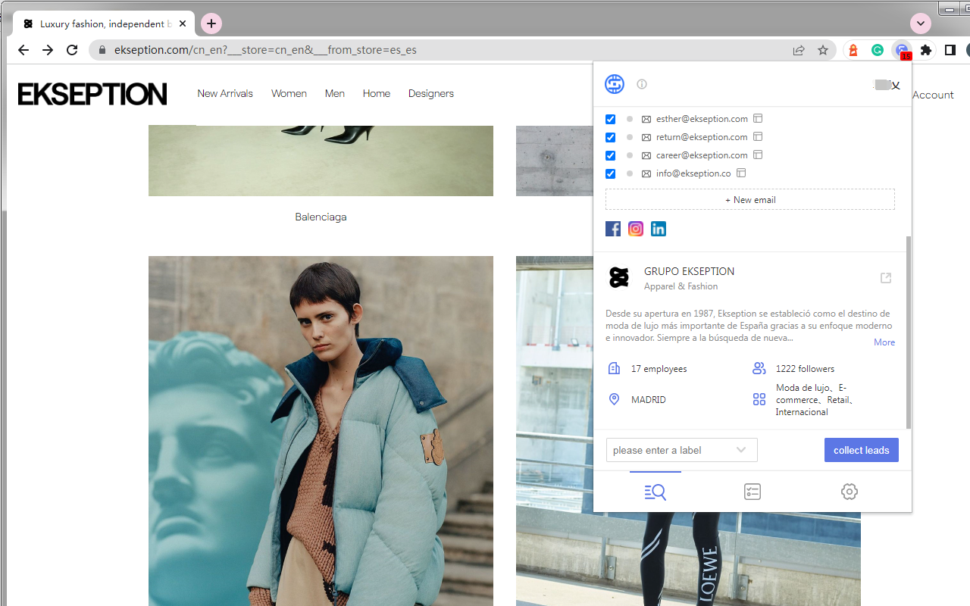Uncheck return@ekseption.com checkbox

pos(611,137)
